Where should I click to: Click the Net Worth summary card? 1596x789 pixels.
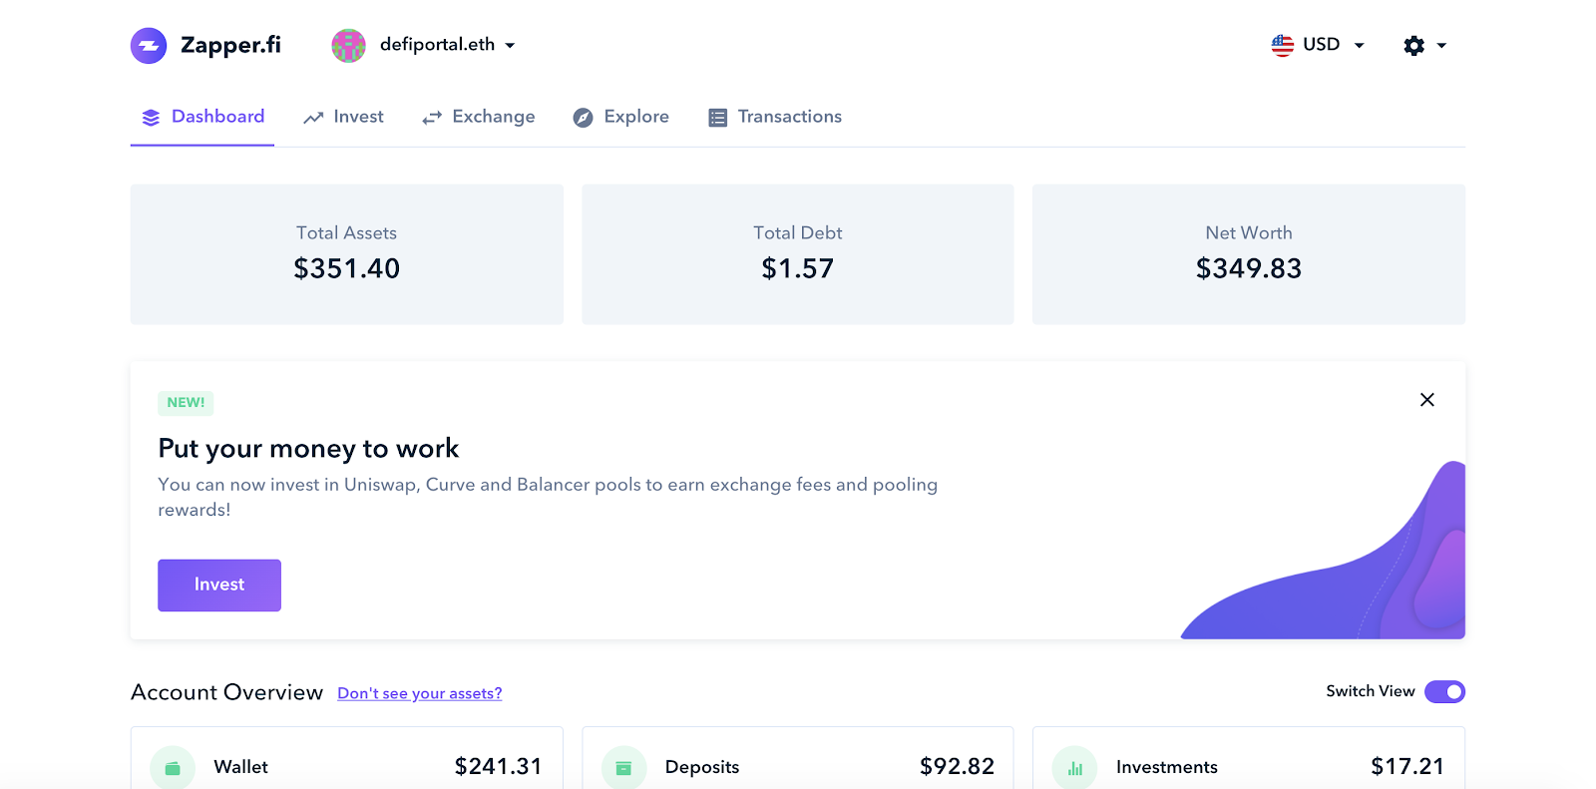[1248, 254]
